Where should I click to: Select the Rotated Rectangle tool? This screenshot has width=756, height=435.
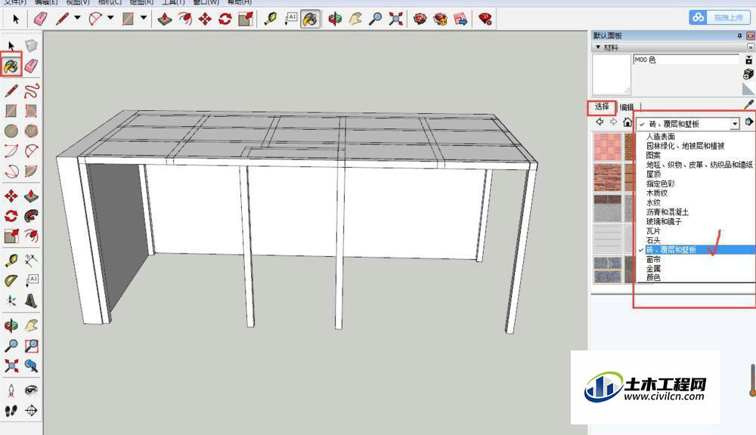point(31,111)
